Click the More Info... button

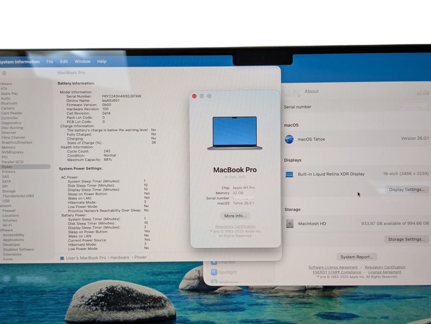235,216
